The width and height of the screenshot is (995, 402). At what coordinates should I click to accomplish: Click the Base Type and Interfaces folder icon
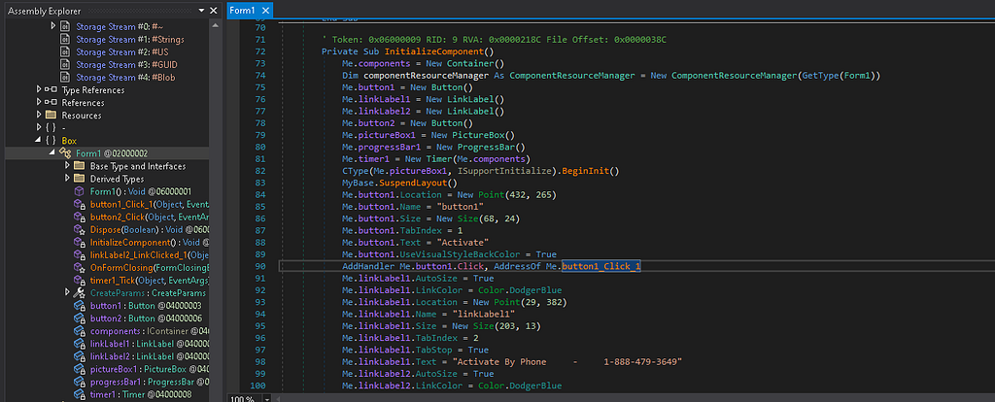click(x=79, y=166)
